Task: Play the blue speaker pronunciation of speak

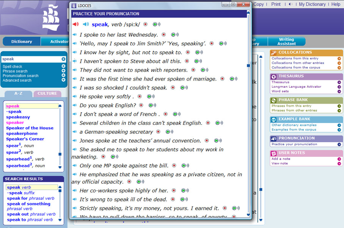Action: tap(86, 24)
